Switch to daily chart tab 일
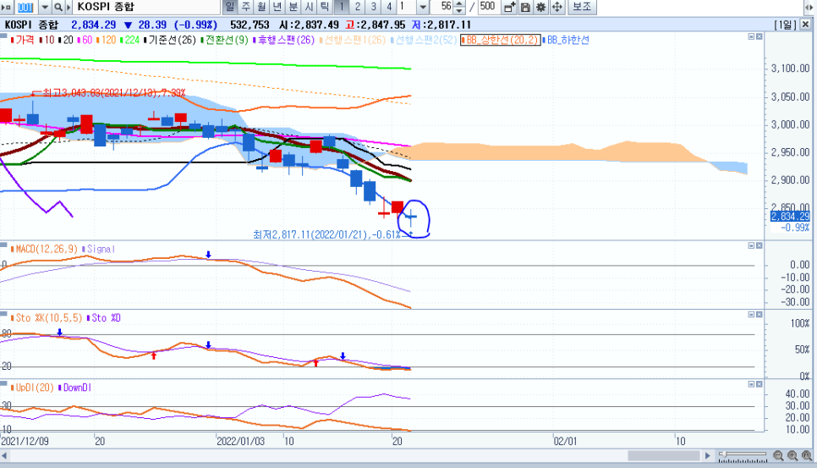Screen dimensions: 817x468 [230, 7]
